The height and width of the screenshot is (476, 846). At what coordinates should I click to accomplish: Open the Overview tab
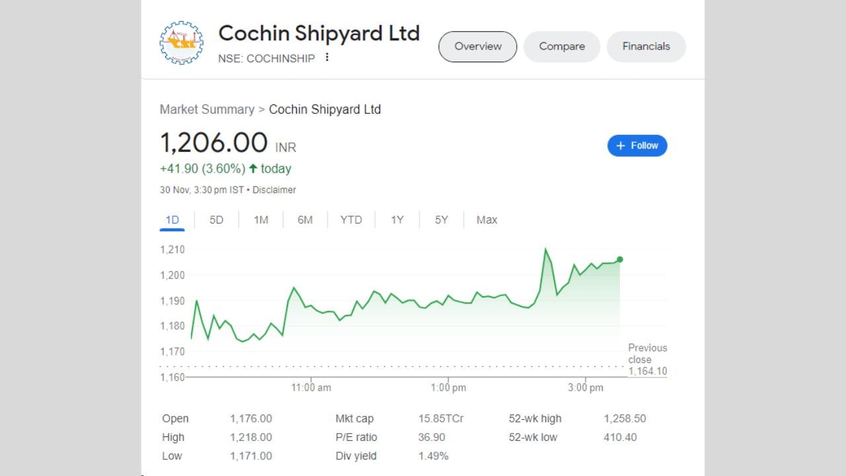478,46
